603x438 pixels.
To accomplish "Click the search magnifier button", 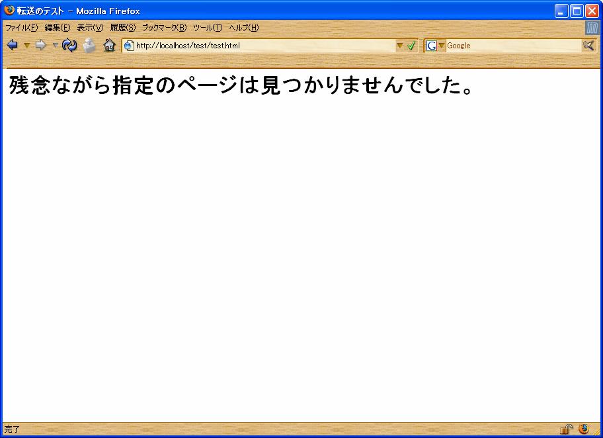I will pyautogui.click(x=588, y=45).
